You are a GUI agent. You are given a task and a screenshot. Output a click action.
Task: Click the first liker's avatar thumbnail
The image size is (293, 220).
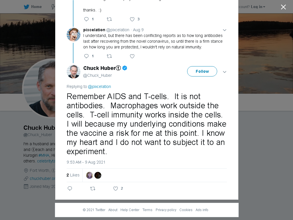point(90,175)
